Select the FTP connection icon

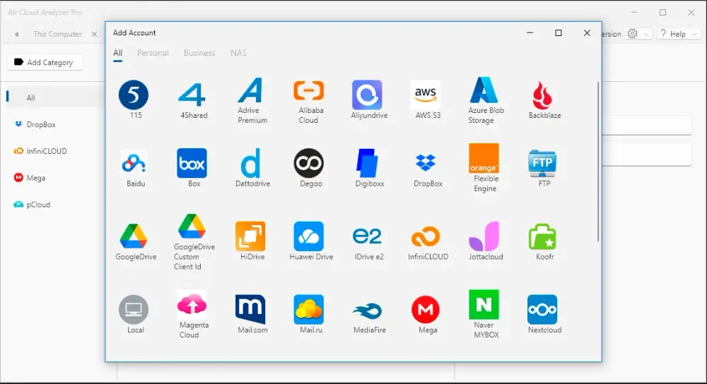point(543,163)
